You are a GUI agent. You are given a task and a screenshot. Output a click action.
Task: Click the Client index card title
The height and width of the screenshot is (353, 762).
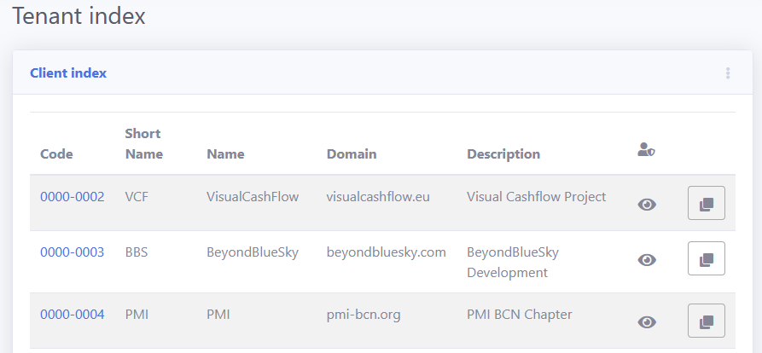tap(68, 73)
